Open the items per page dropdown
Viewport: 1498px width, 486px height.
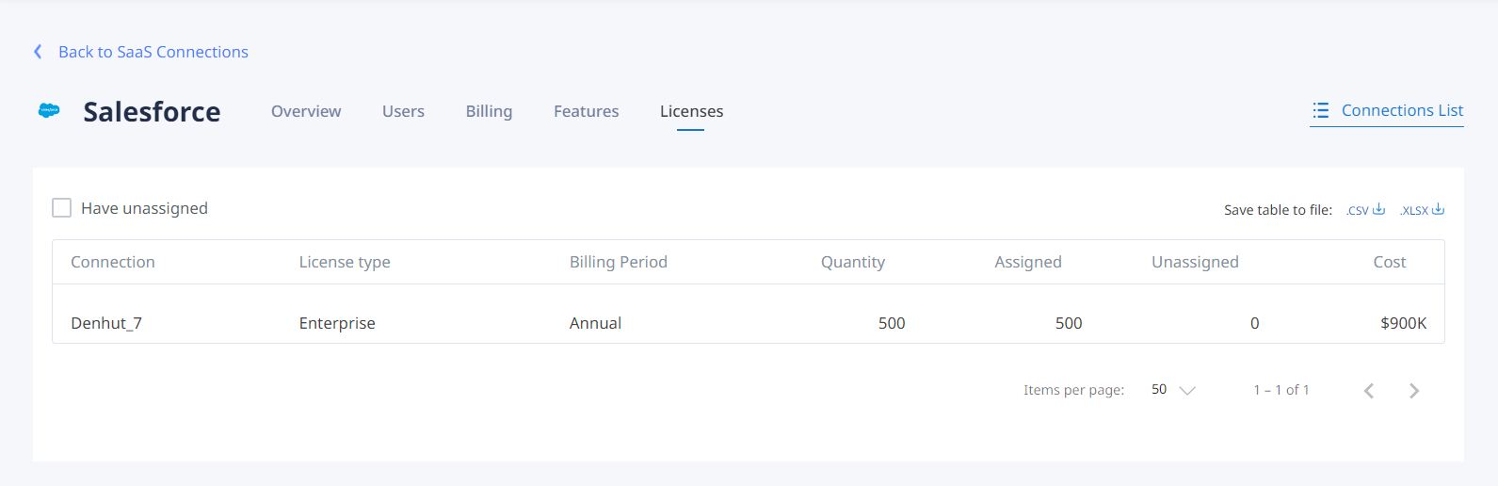1173,390
